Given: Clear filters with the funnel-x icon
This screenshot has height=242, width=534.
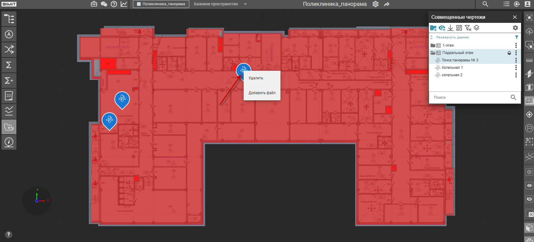Looking at the screenshot, I should tap(468, 28).
